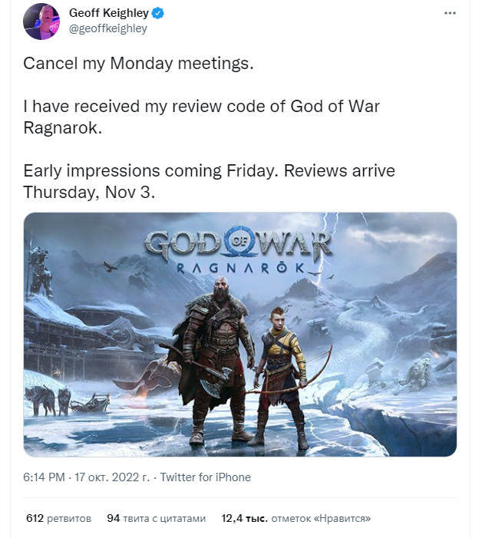
Task: Open the God of War Ragnarök image
Action: (240, 335)
